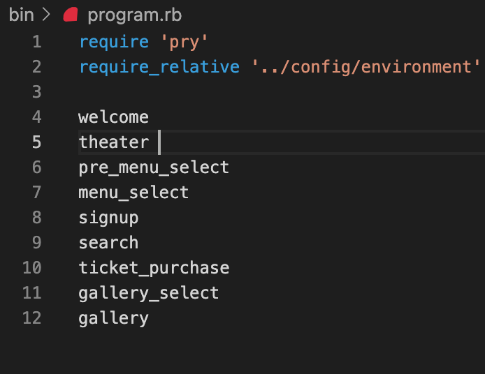Click the 'pry' string on line 1
The height and width of the screenshot is (374, 485).
[x=184, y=42]
